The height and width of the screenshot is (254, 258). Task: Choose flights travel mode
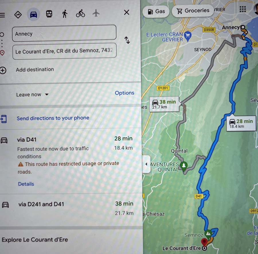click(96, 13)
